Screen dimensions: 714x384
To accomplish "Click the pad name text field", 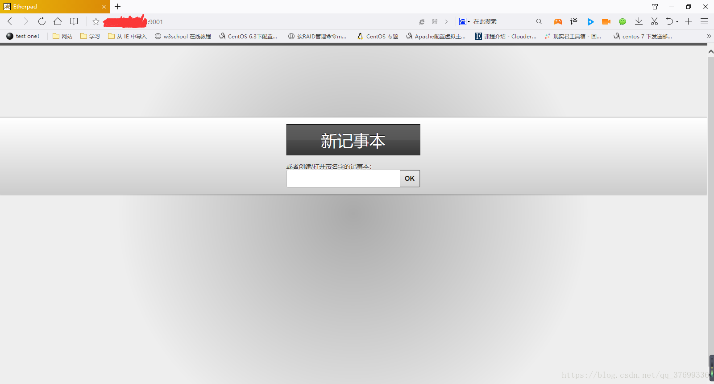I will coord(343,179).
